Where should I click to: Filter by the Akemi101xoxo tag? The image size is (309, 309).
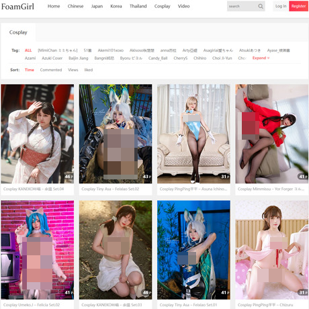pyautogui.click(x=111, y=50)
